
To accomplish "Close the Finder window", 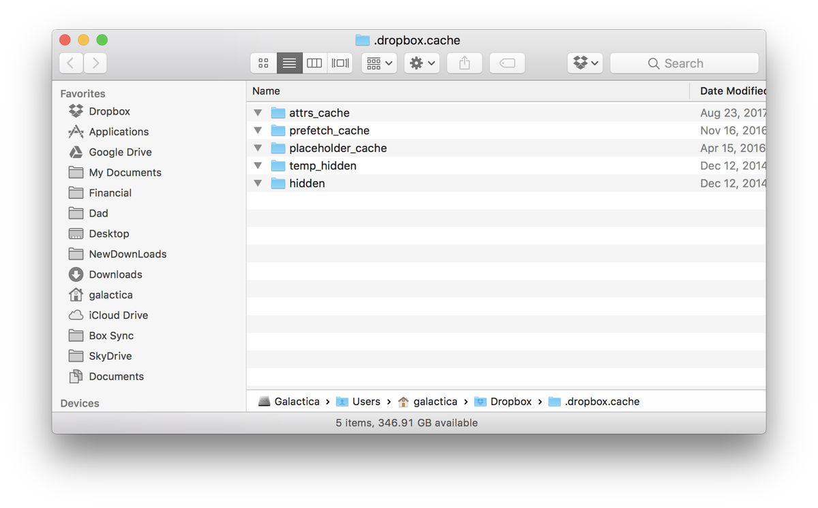I will click(x=65, y=40).
